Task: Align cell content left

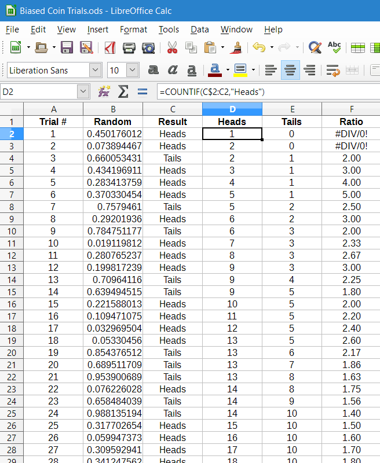Action: [271, 70]
